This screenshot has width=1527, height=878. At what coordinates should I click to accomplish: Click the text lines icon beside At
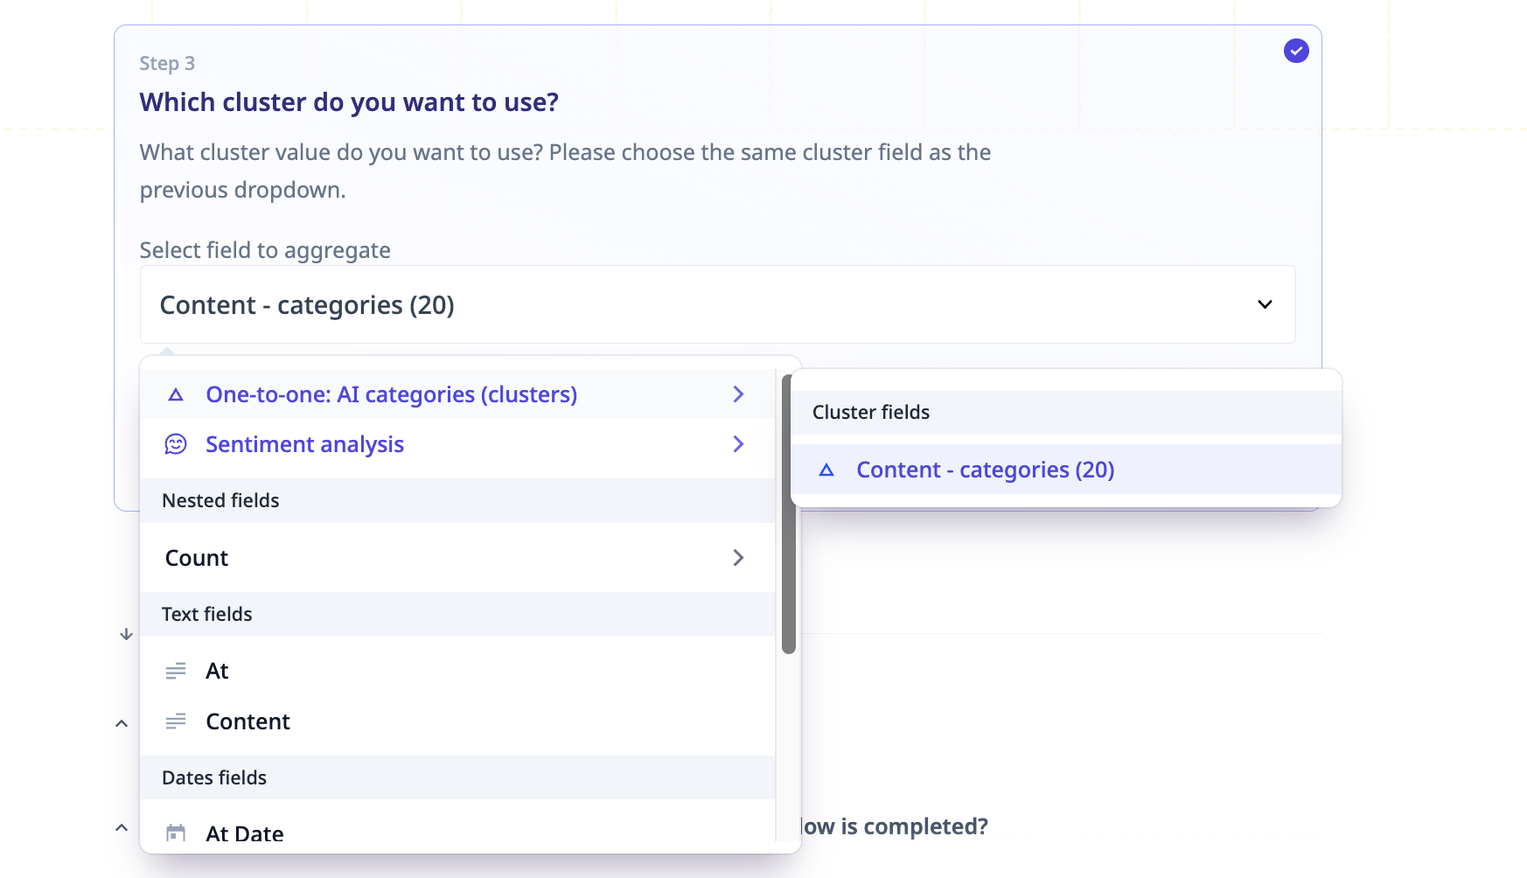point(176,671)
